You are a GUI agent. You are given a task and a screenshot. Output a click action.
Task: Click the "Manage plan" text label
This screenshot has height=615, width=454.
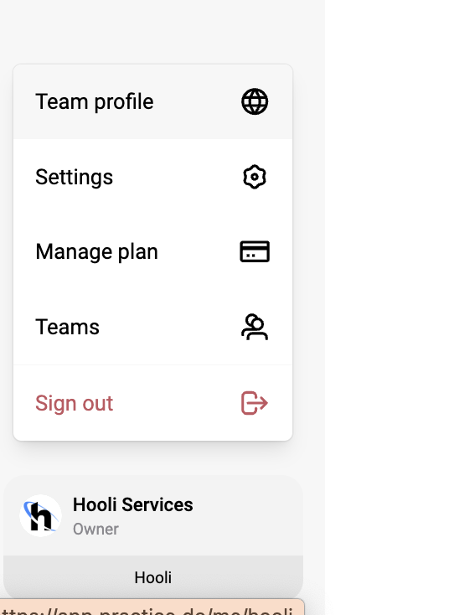(96, 252)
